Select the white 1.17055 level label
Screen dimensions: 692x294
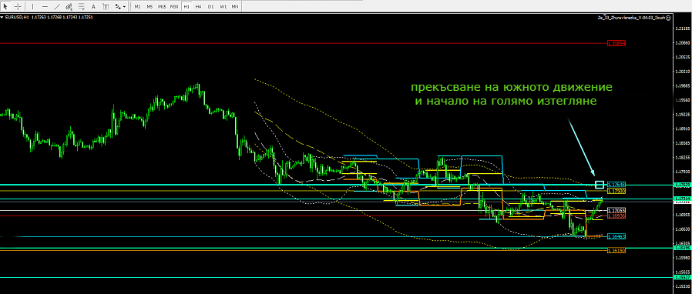click(x=616, y=210)
